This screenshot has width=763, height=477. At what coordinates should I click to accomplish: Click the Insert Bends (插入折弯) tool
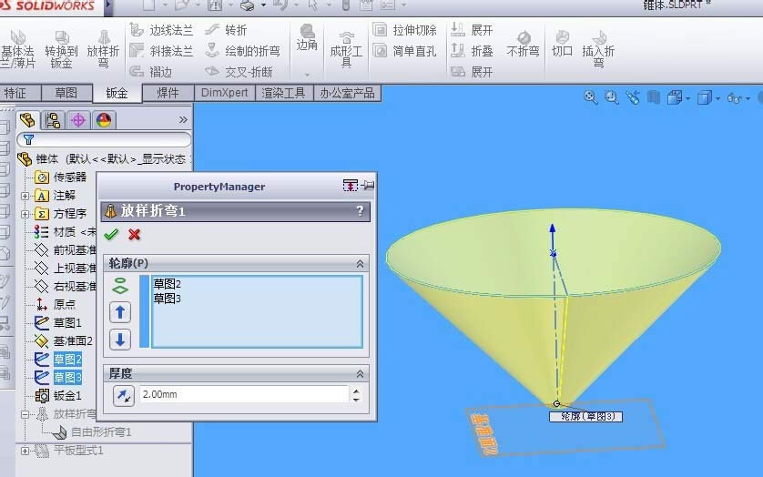598,50
